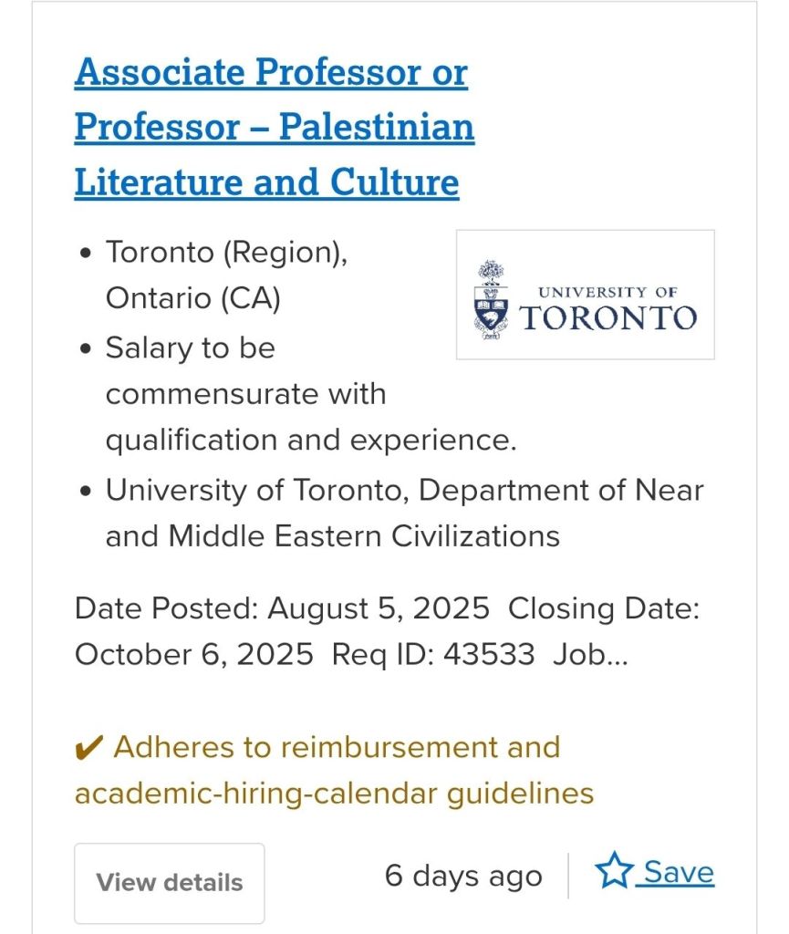This screenshot has height=934, width=789.
Task: Click the checkmark icon beside Adheres
Action: click(88, 748)
